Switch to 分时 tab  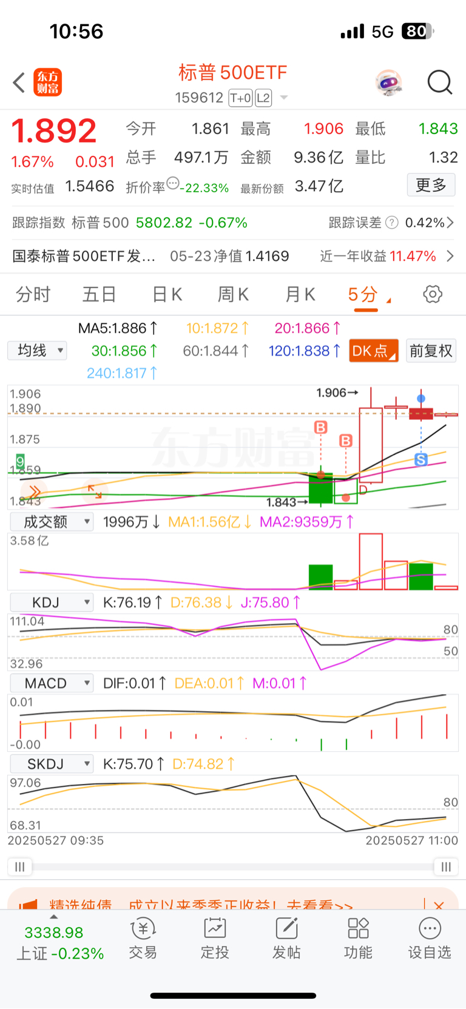(33, 295)
